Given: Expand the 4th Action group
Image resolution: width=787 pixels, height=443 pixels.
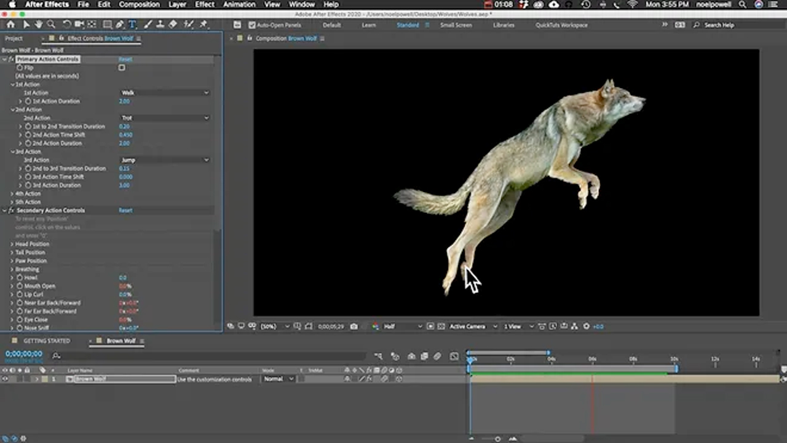Looking at the screenshot, I should (x=12, y=194).
